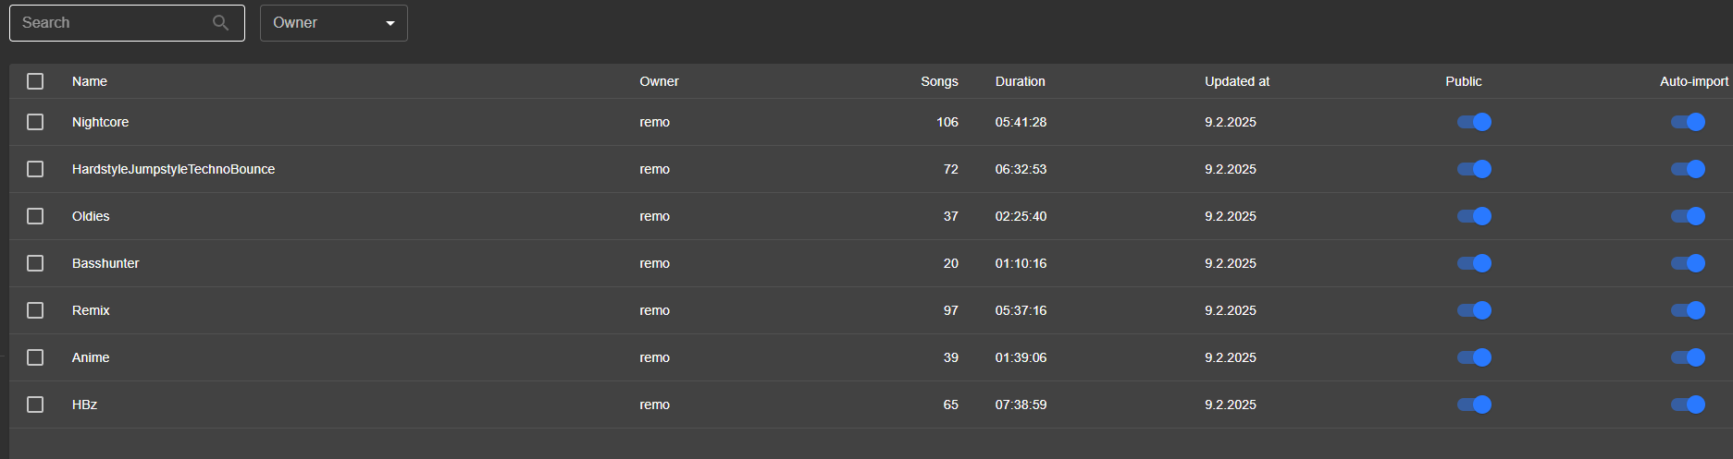Switch off Auto-import for HBz
1733x459 pixels.
1688,405
